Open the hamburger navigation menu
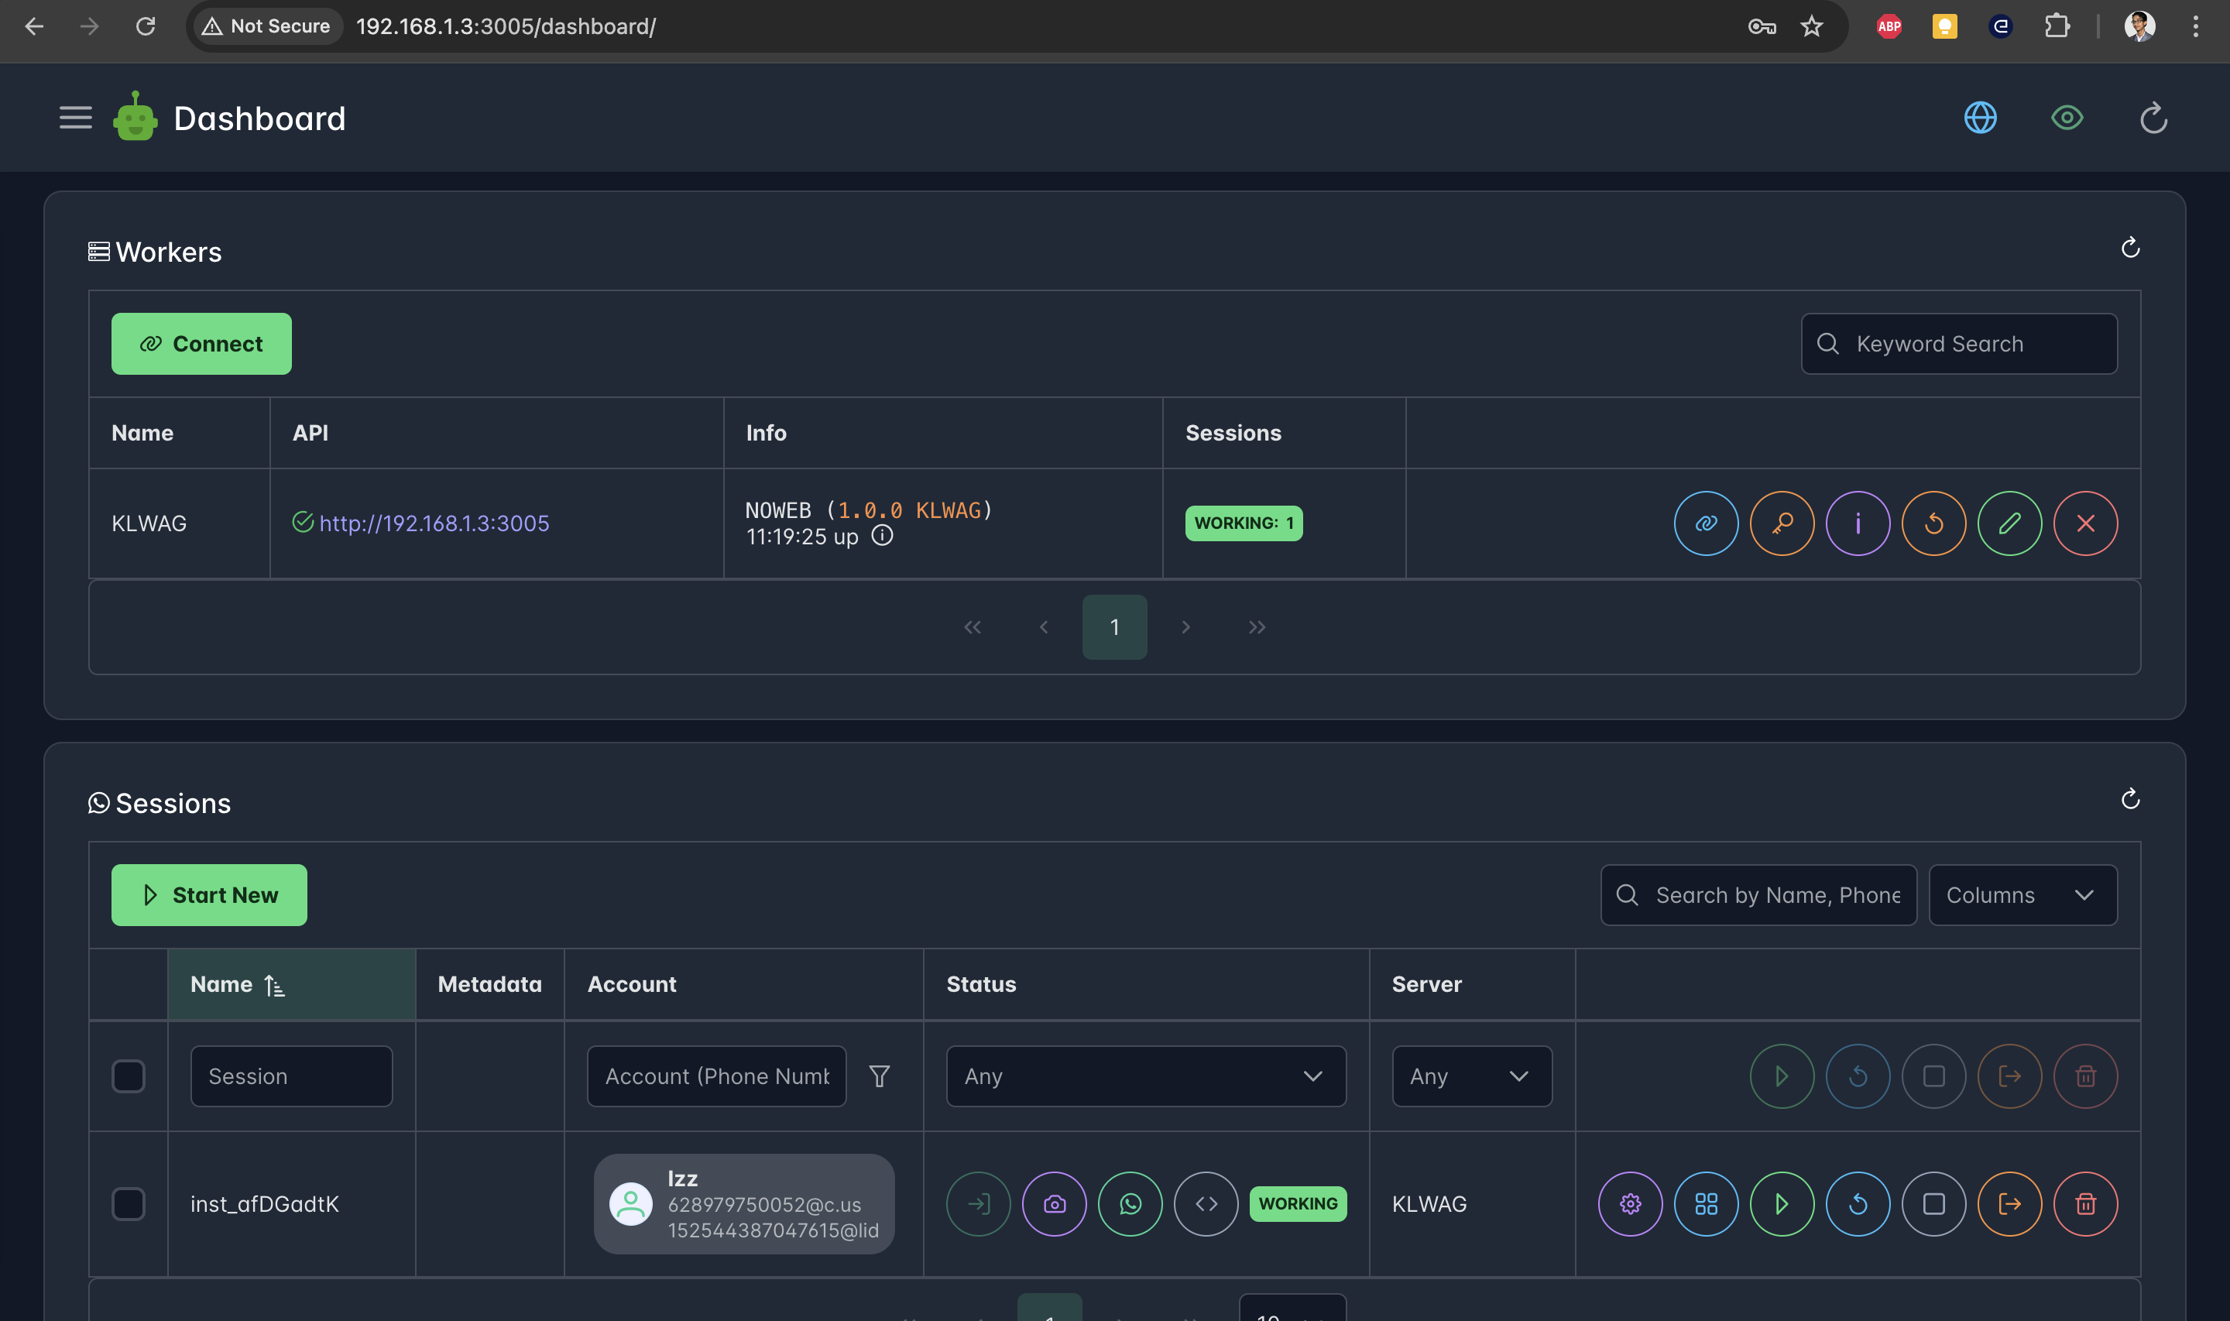Viewport: 2230px width, 1321px height. pyautogui.click(x=76, y=118)
